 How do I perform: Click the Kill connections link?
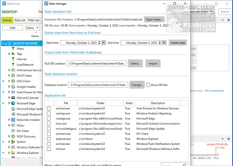(214, 91)
